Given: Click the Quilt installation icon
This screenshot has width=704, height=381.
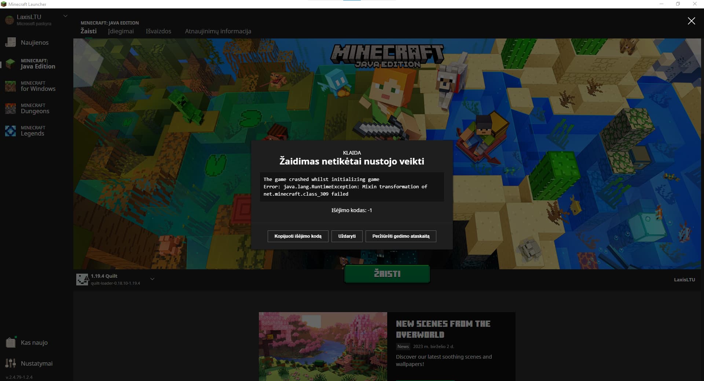Looking at the screenshot, I should (82, 279).
